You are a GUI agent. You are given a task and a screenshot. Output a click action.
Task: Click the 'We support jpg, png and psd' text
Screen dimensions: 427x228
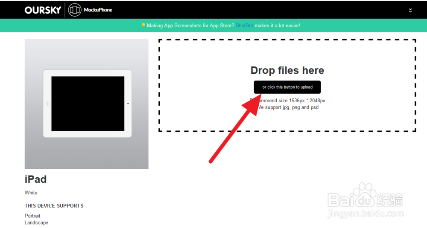287,107
